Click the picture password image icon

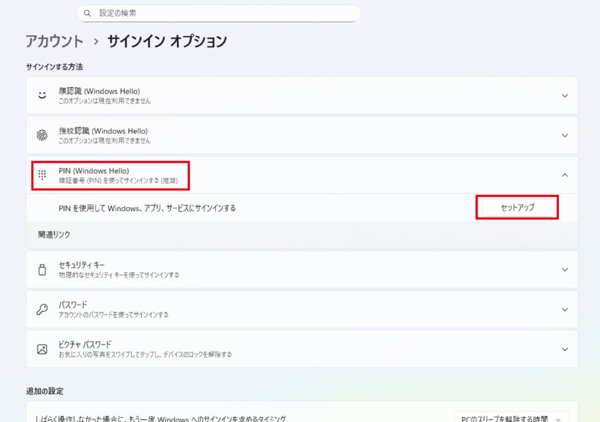pos(42,349)
